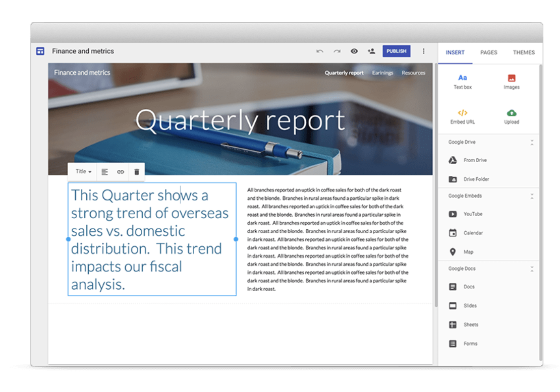Publish the site
This screenshot has height=392, width=560.
[x=397, y=51]
